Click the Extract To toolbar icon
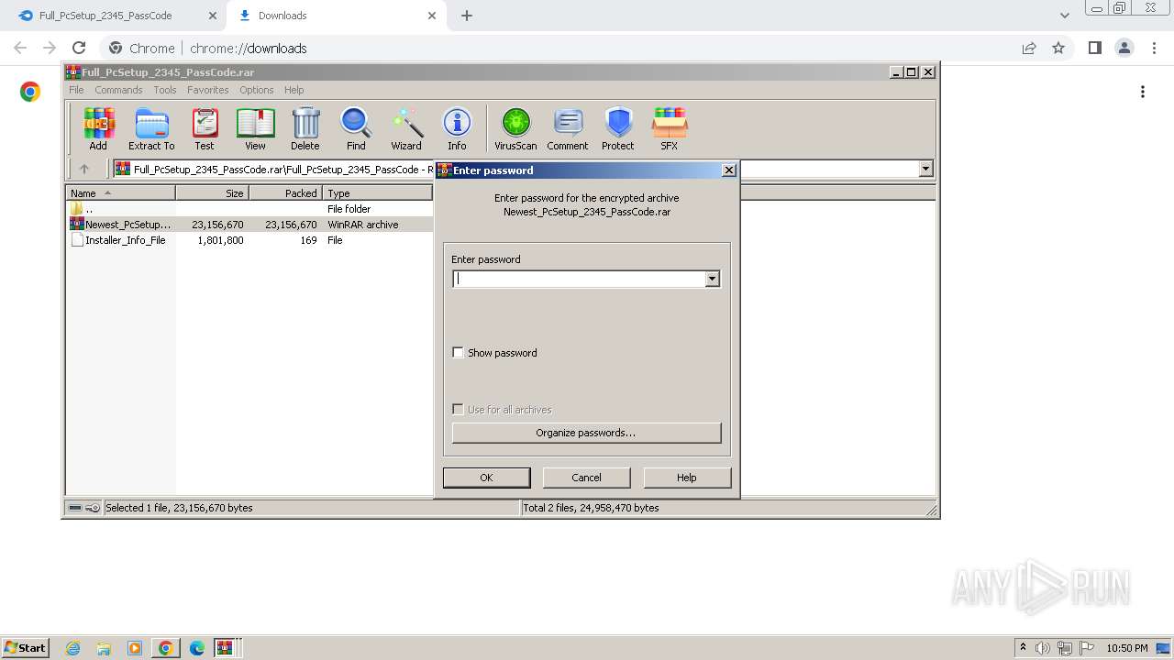This screenshot has width=1174, height=660. click(x=151, y=128)
